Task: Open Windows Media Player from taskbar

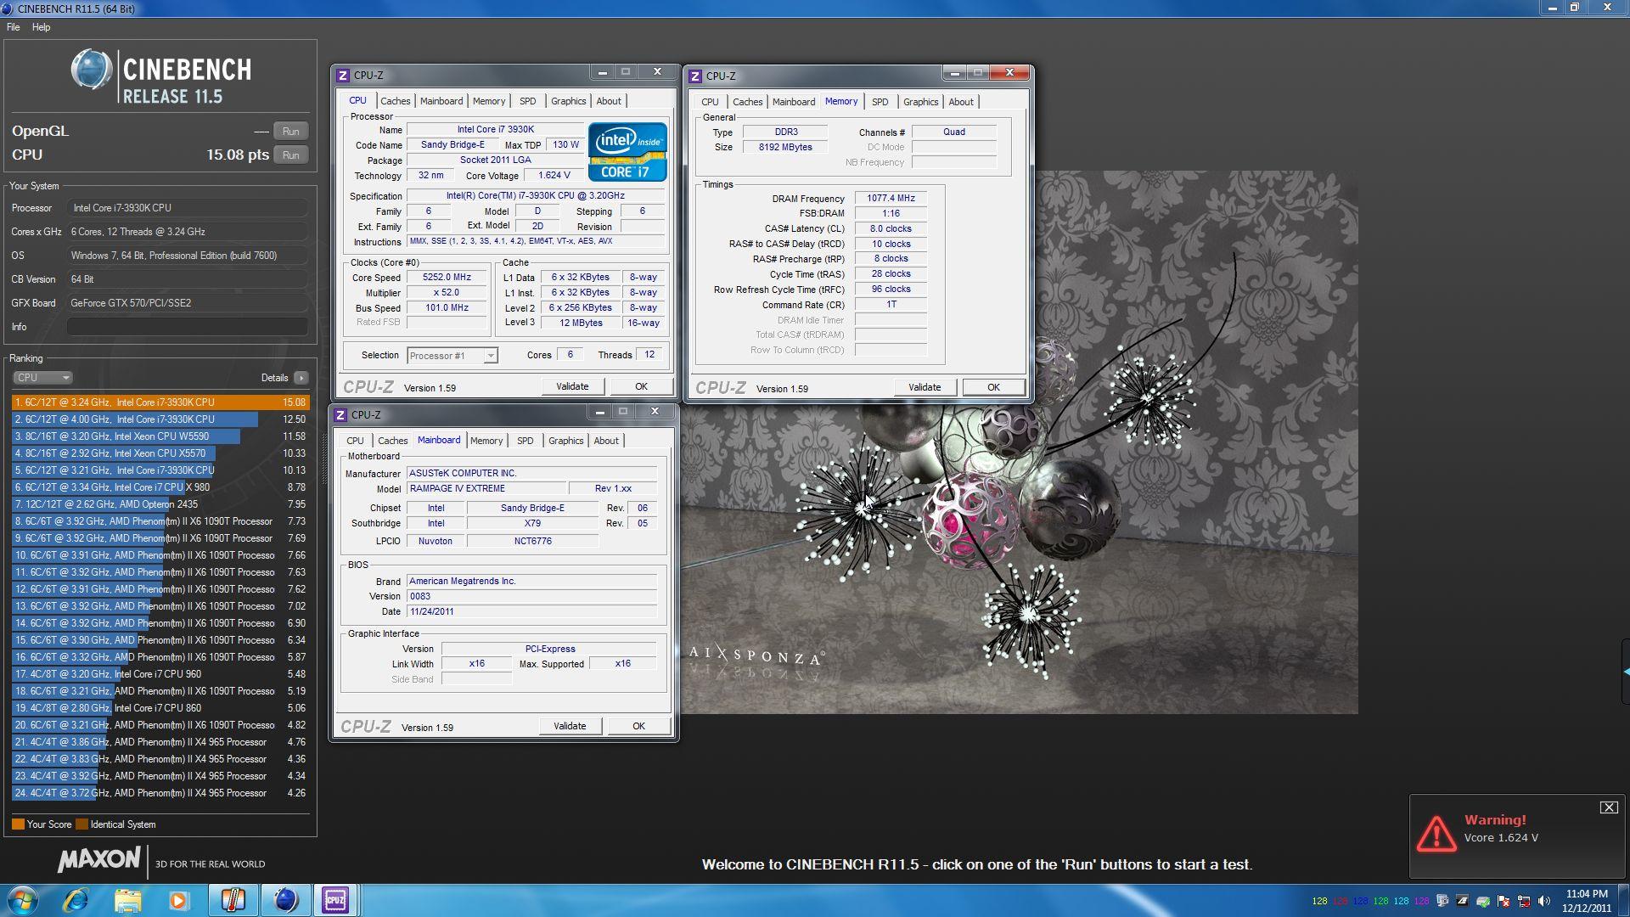Action: coord(178,900)
